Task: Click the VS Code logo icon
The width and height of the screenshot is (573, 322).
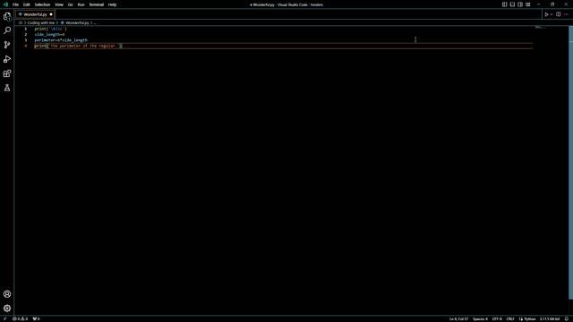Action: pos(5,4)
